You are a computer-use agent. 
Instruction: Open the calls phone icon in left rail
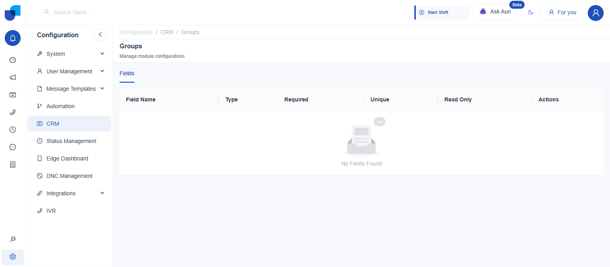(13, 113)
